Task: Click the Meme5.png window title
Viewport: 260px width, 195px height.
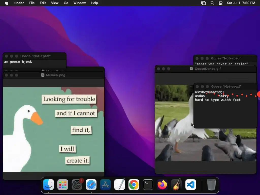Action: (56, 75)
